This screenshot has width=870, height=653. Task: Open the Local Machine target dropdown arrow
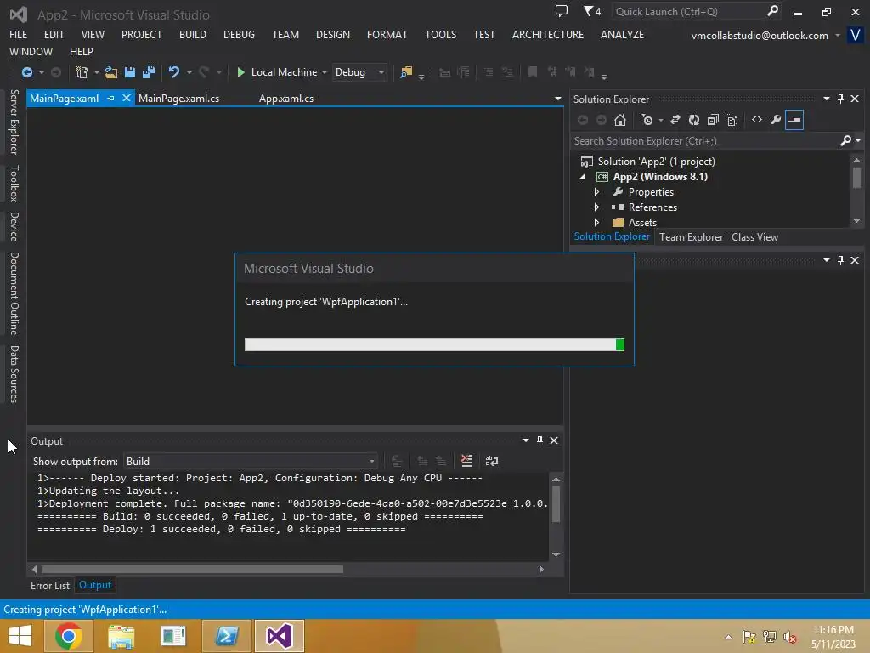pos(325,73)
